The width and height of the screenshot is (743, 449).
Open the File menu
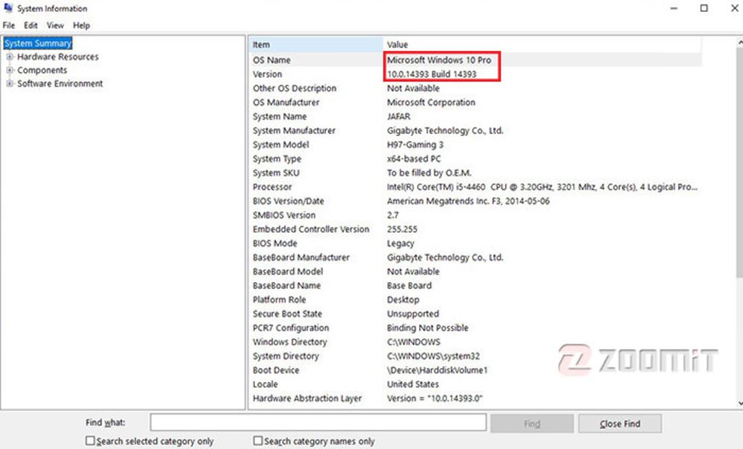[9, 25]
